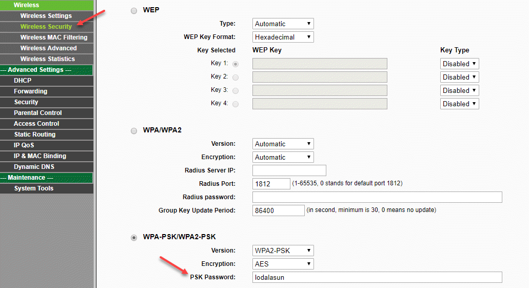Go to Wireless MAC Filtering page

click(53, 37)
